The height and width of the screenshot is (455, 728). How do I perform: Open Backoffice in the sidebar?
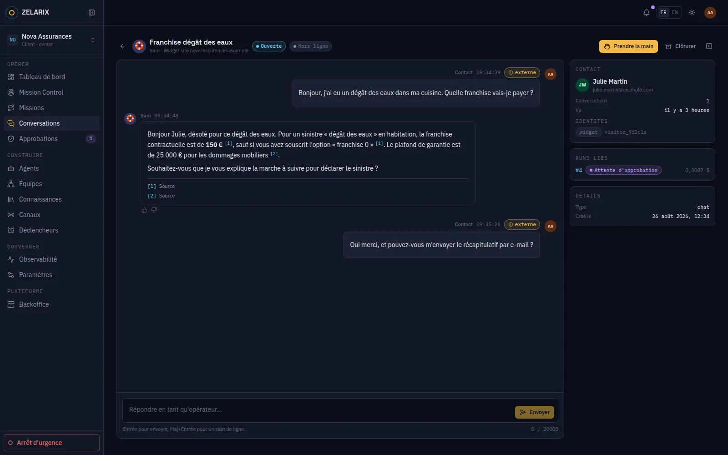[x=52, y=304]
